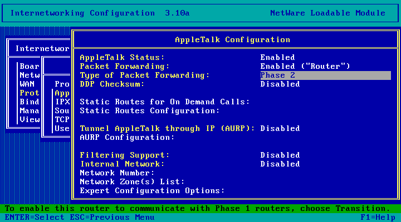The width and height of the screenshot is (401, 222).
Task: Open Network Zone(s) List entry
Action: (x=132, y=182)
